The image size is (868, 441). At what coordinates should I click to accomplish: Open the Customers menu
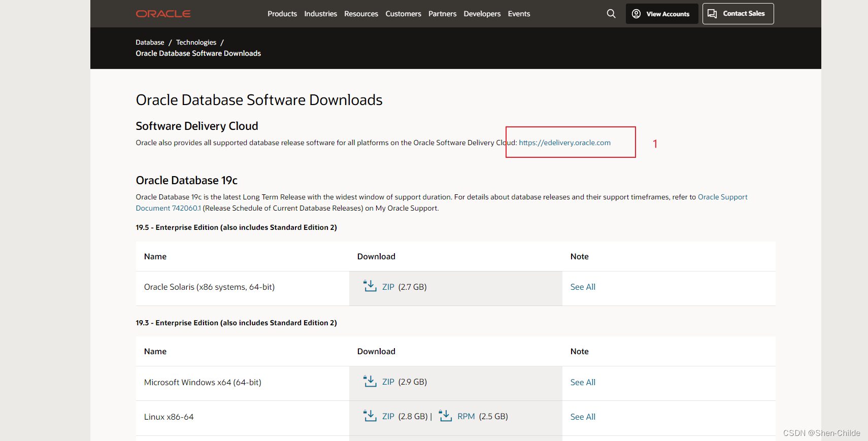[403, 14]
